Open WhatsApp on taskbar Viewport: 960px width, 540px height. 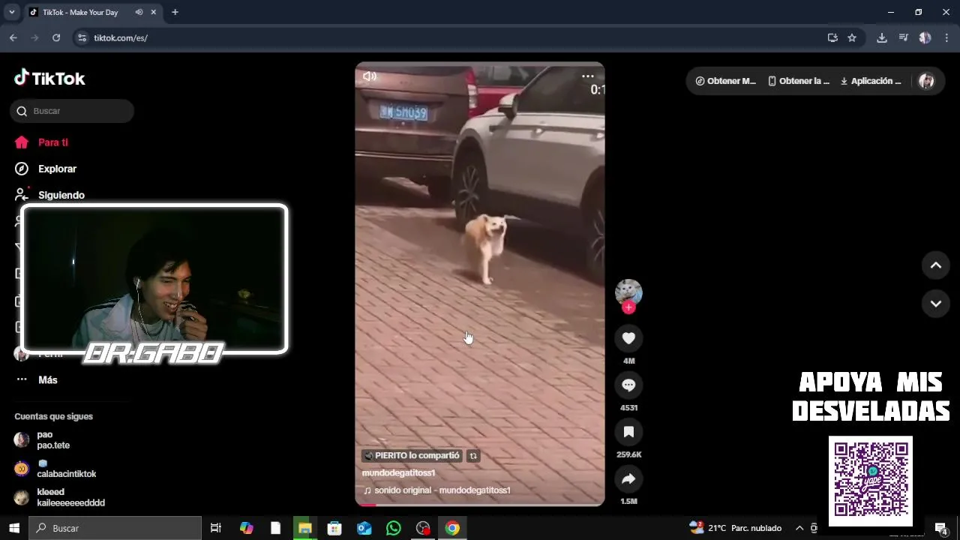pos(394,528)
